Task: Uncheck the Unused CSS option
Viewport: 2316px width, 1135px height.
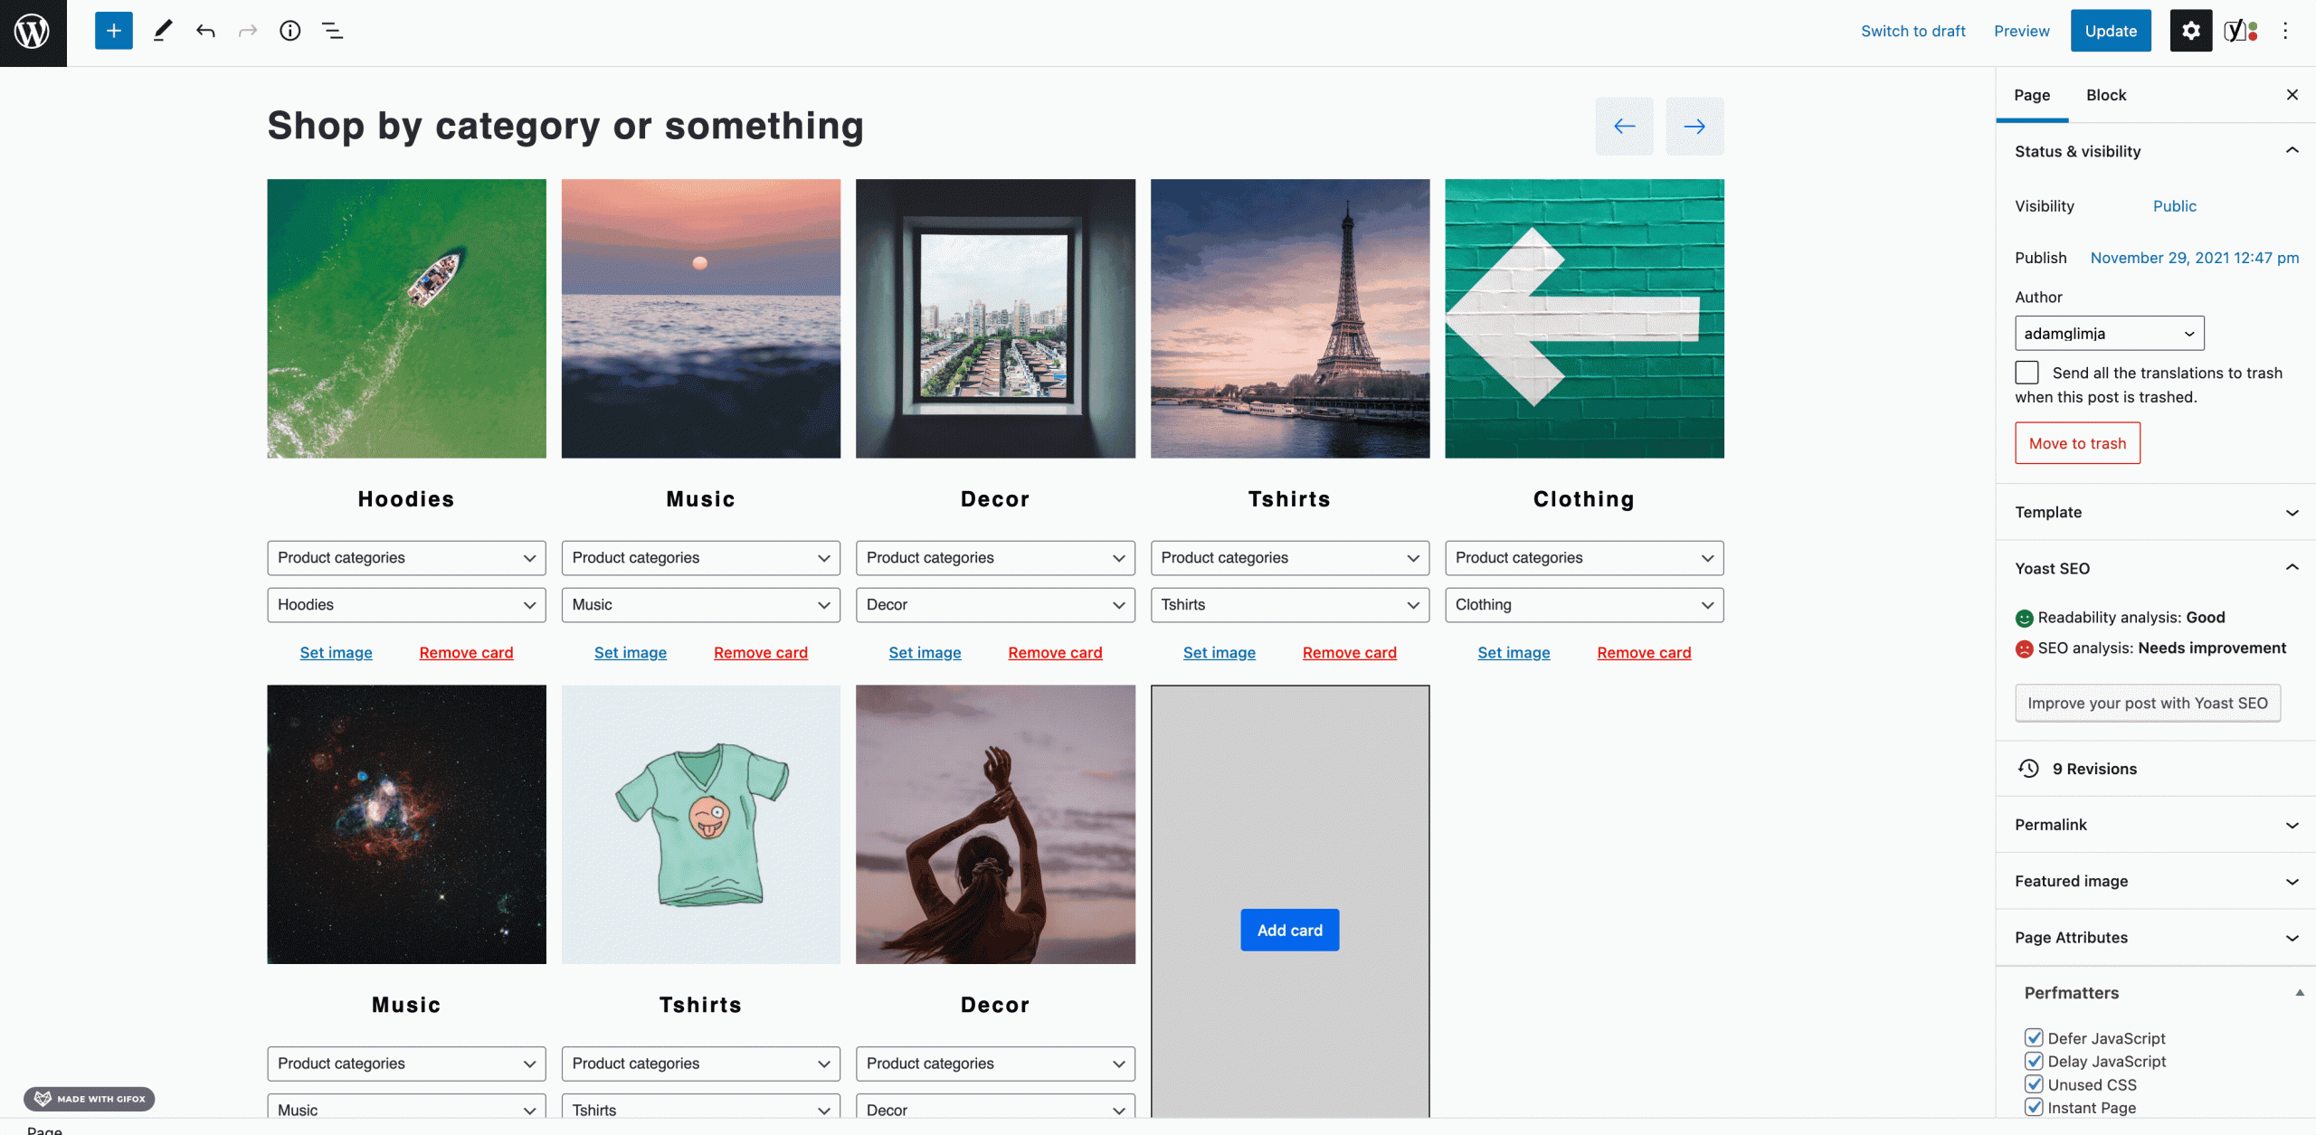Action: (2035, 1084)
